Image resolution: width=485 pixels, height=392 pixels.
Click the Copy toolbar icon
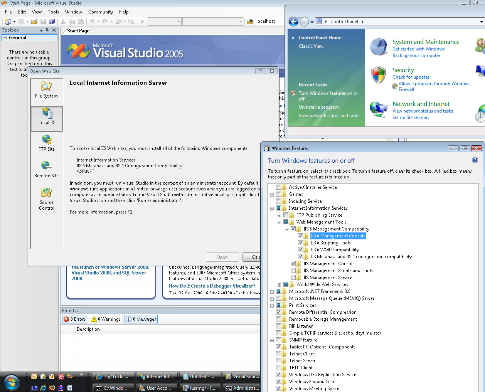[72, 22]
